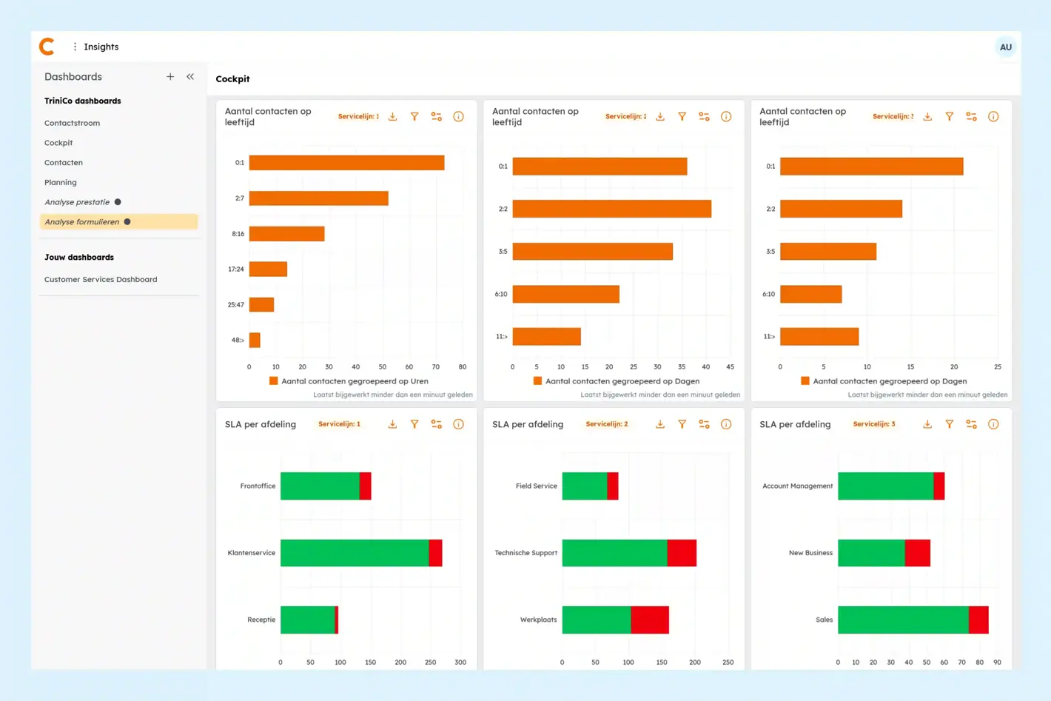Click the green Klantenservice SLA bar segment
Viewport: 1051px width, 701px height.
355,554
